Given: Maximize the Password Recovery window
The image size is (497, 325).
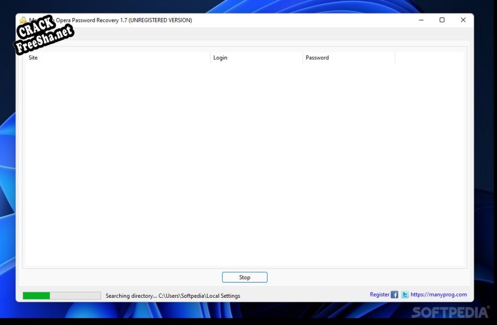Looking at the screenshot, I should click(x=442, y=20).
